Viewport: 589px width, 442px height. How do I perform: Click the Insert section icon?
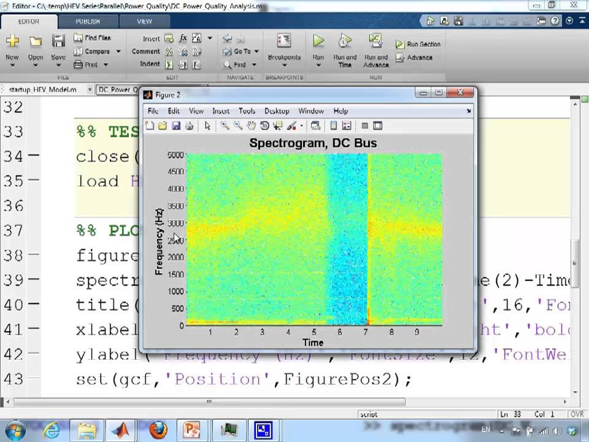pyautogui.click(x=169, y=38)
